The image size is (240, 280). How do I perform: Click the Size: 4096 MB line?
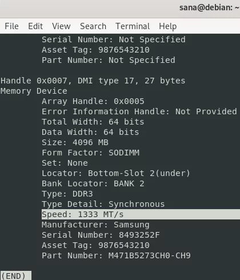click(75, 142)
